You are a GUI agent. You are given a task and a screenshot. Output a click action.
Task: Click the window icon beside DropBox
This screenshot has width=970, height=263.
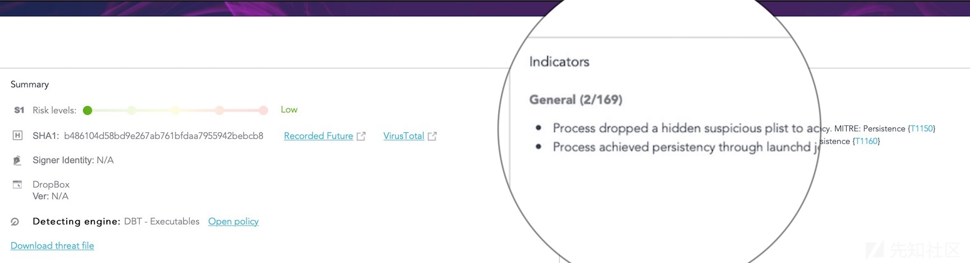pyautogui.click(x=17, y=184)
